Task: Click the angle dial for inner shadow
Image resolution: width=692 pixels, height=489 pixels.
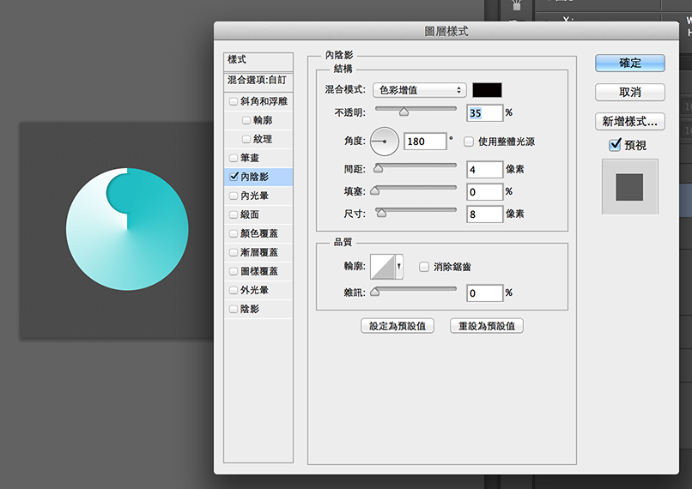Action: pos(384,141)
